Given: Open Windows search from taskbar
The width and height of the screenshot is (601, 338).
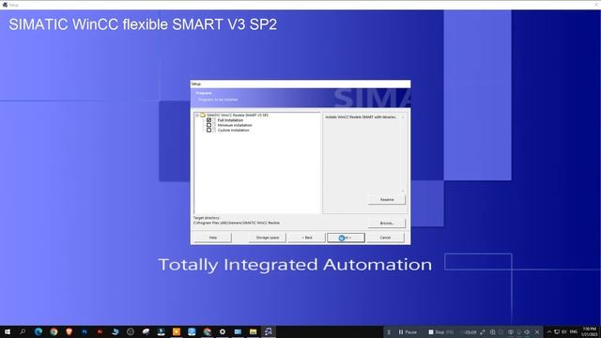Looking at the screenshot, I should [23, 331].
